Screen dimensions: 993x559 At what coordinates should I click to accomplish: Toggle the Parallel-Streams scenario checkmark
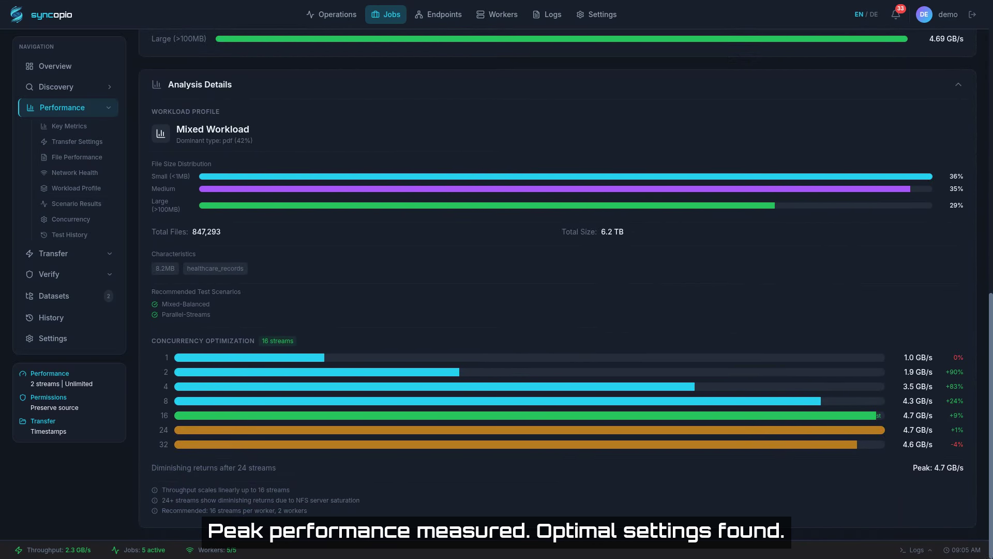point(154,314)
